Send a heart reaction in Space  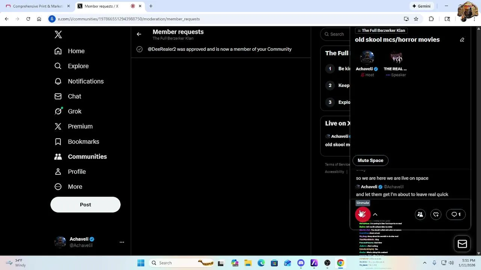point(436,214)
